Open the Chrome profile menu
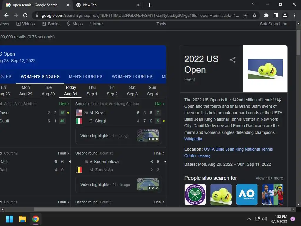This screenshot has width=301, height=226. 285,15
